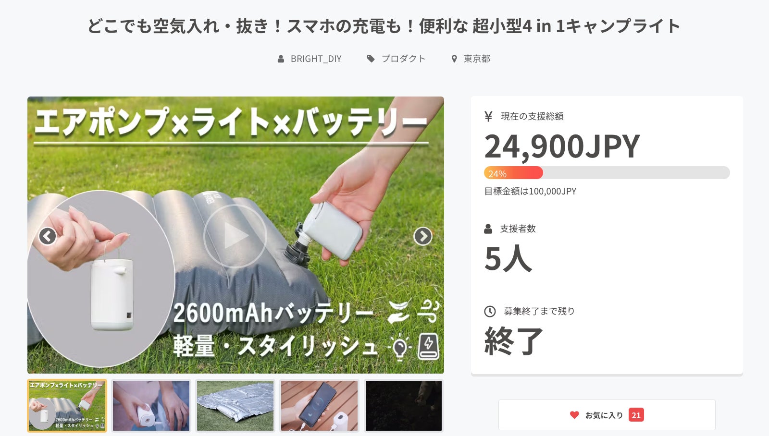
Task: Click the user icon beside BRIGHT_DIY
Action: 281,59
